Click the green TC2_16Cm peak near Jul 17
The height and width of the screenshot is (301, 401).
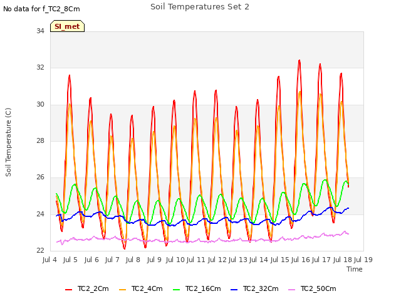[x=325, y=180]
